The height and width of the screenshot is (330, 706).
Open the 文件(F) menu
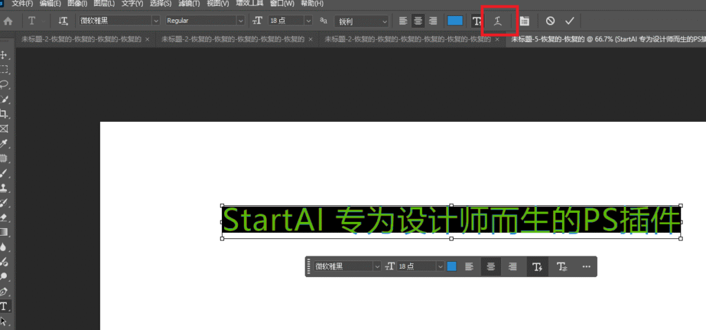(x=22, y=3)
